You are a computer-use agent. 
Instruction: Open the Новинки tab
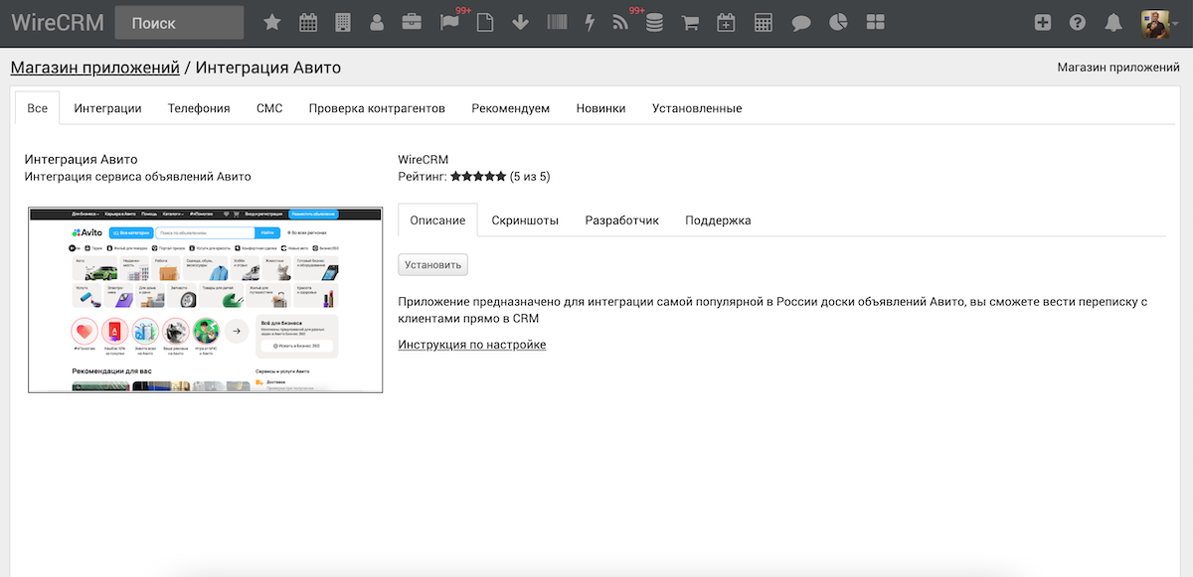pyautogui.click(x=601, y=108)
